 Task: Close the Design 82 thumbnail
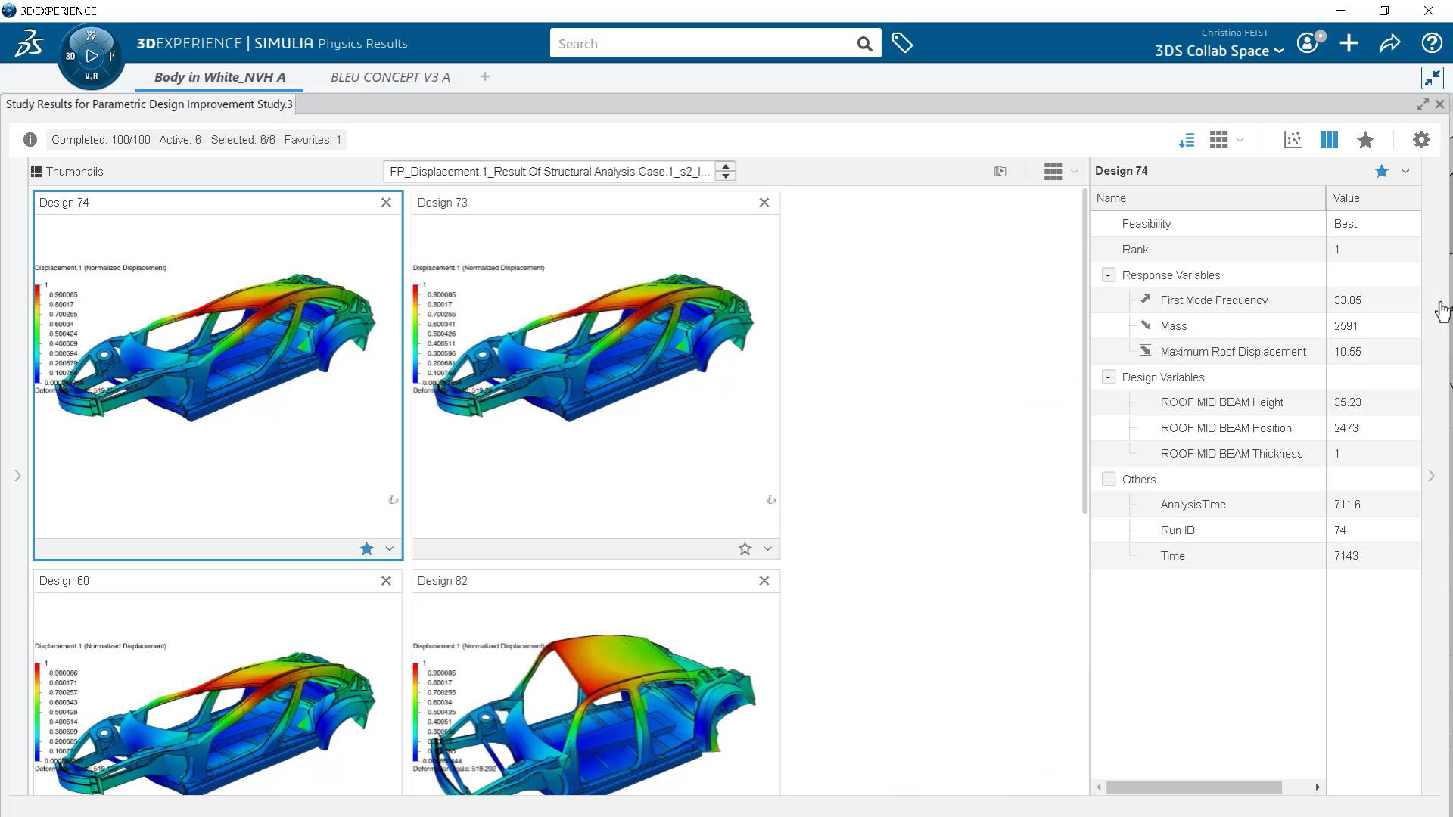(x=764, y=581)
